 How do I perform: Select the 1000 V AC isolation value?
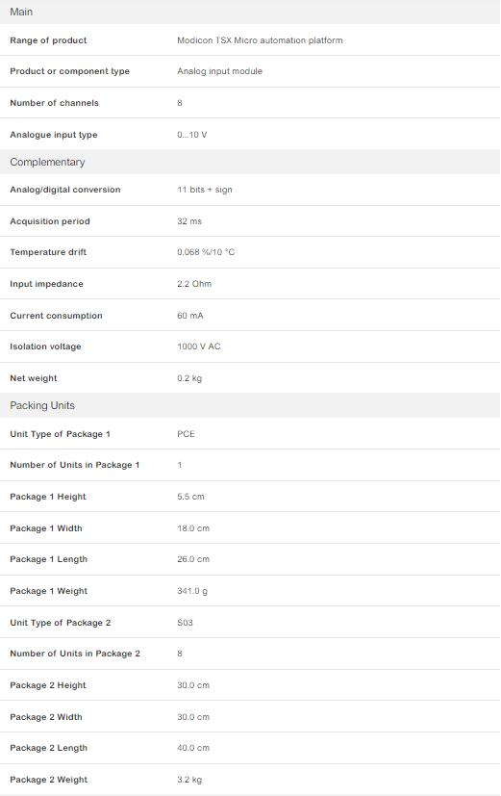(x=199, y=347)
